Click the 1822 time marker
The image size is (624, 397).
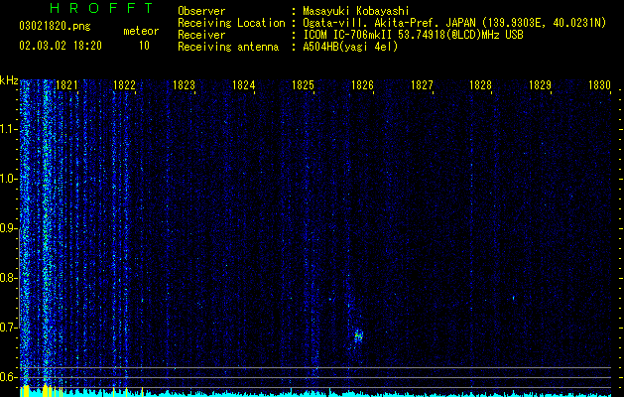(125, 84)
